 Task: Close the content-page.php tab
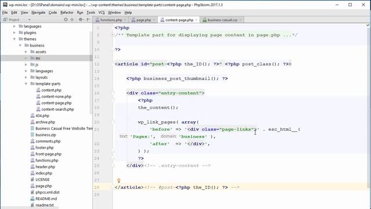(x=196, y=20)
